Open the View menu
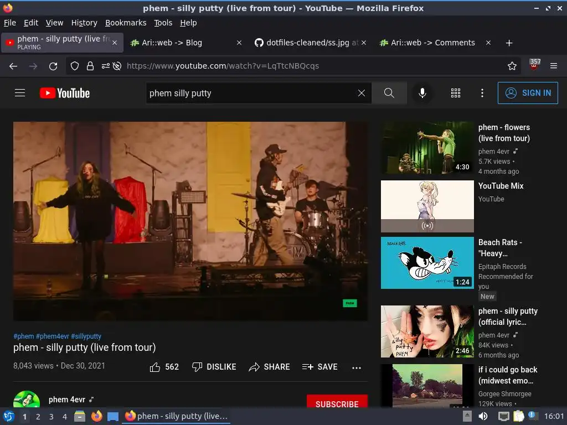 (54, 23)
